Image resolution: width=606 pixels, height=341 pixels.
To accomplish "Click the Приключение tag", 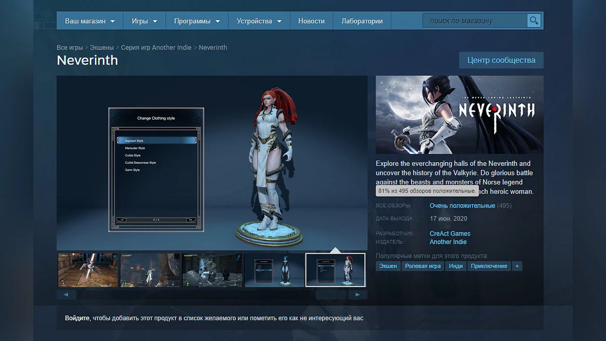I will [x=489, y=266].
